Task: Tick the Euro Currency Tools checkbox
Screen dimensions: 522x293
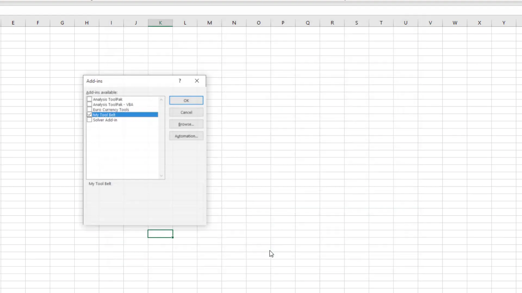Action: pos(89,110)
